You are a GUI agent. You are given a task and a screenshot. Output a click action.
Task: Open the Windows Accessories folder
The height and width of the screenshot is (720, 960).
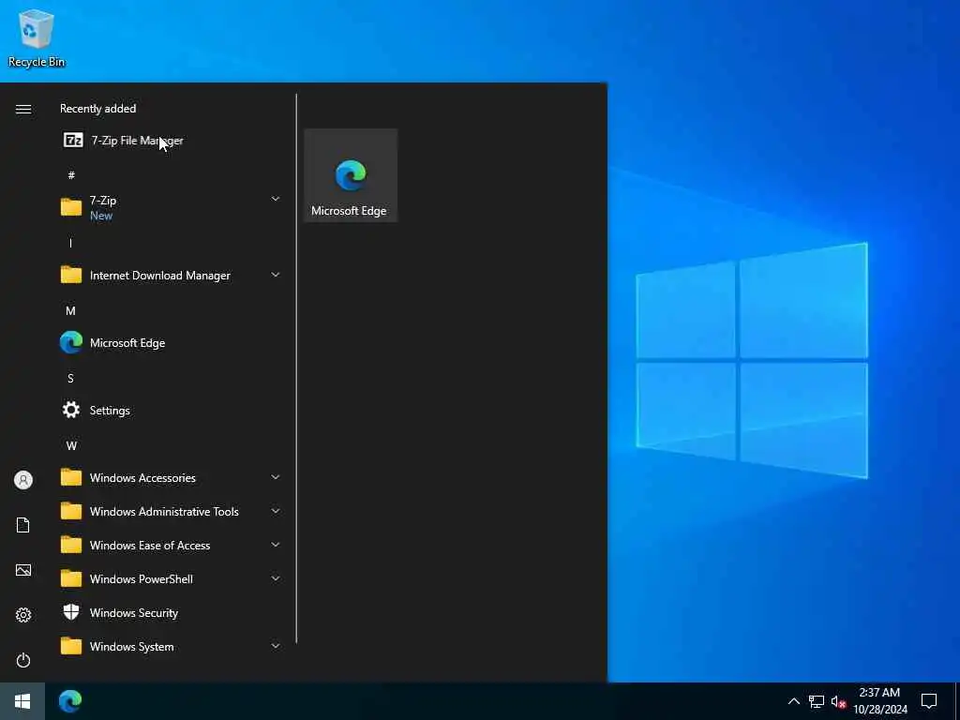tap(171, 477)
